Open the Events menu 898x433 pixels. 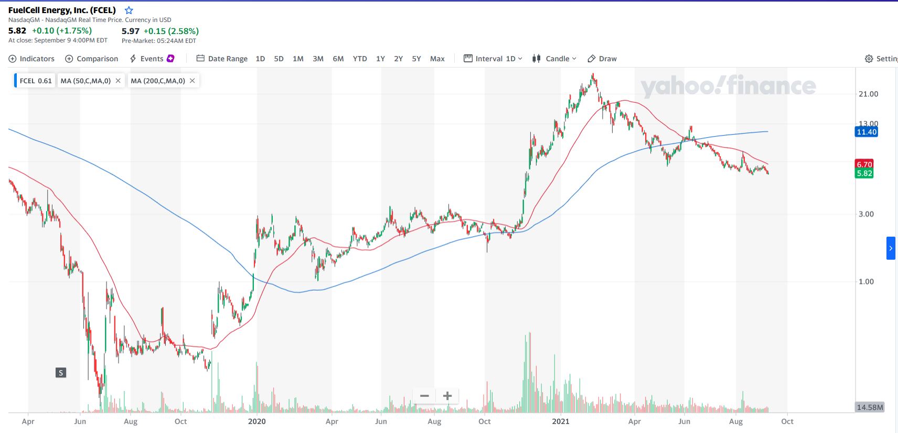(x=152, y=59)
